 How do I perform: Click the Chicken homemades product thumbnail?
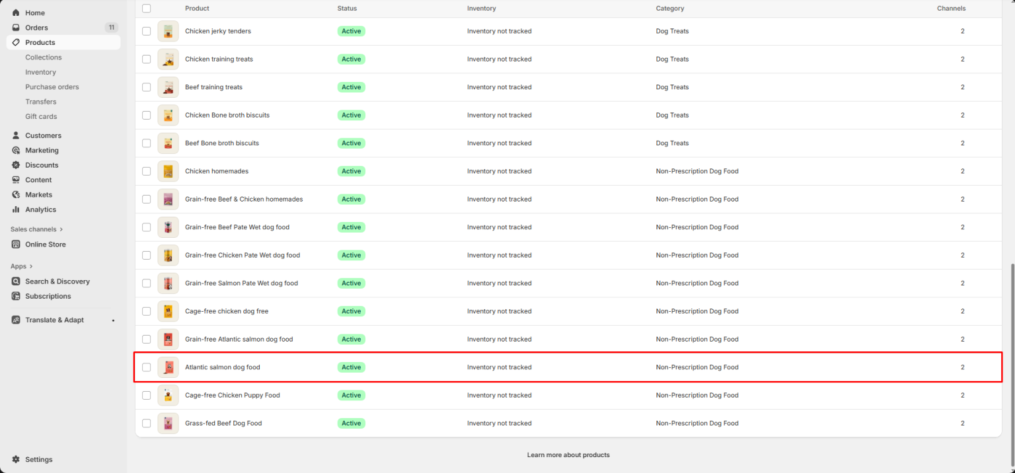[168, 170]
